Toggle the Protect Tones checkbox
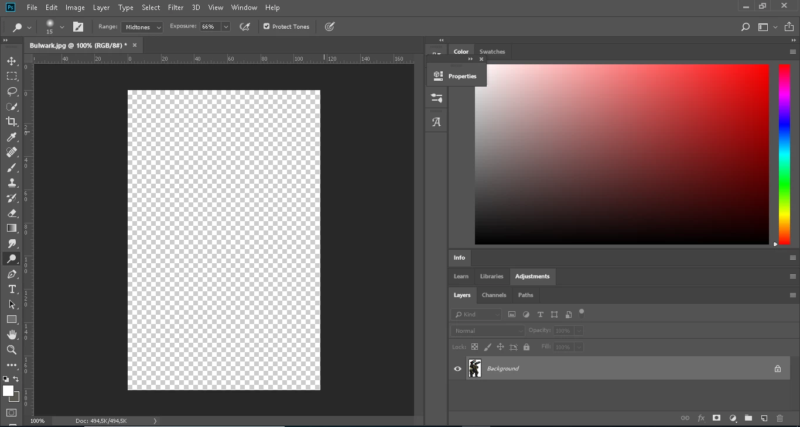Viewport: 800px width, 427px height. 266,27
